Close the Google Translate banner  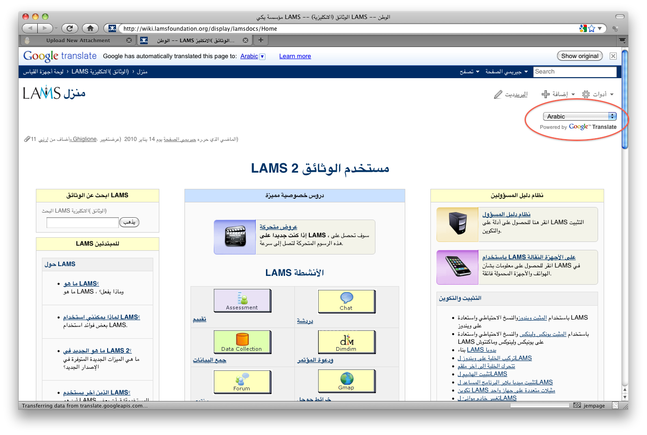(x=613, y=56)
